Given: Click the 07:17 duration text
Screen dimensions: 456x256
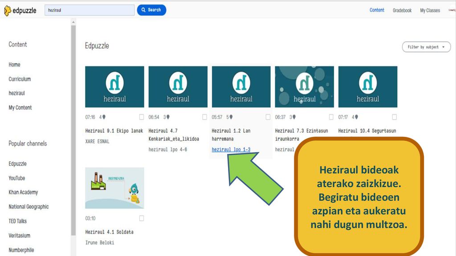Looking at the screenshot, I should point(343,117).
